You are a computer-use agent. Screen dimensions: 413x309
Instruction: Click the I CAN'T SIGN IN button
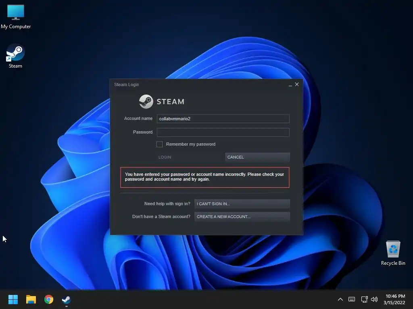pos(242,204)
